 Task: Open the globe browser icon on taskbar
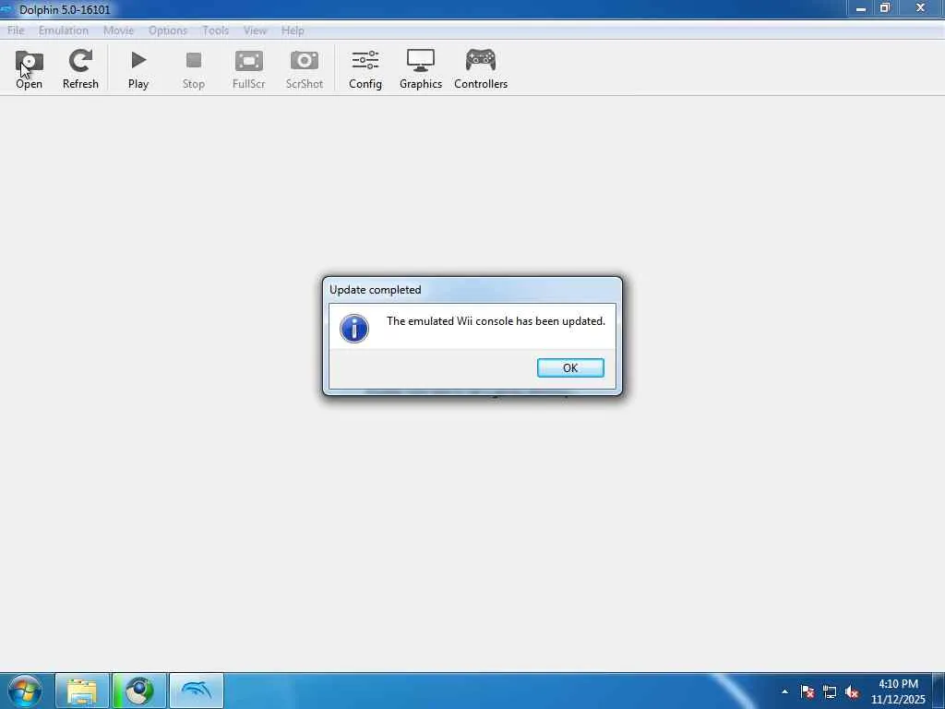point(139,691)
